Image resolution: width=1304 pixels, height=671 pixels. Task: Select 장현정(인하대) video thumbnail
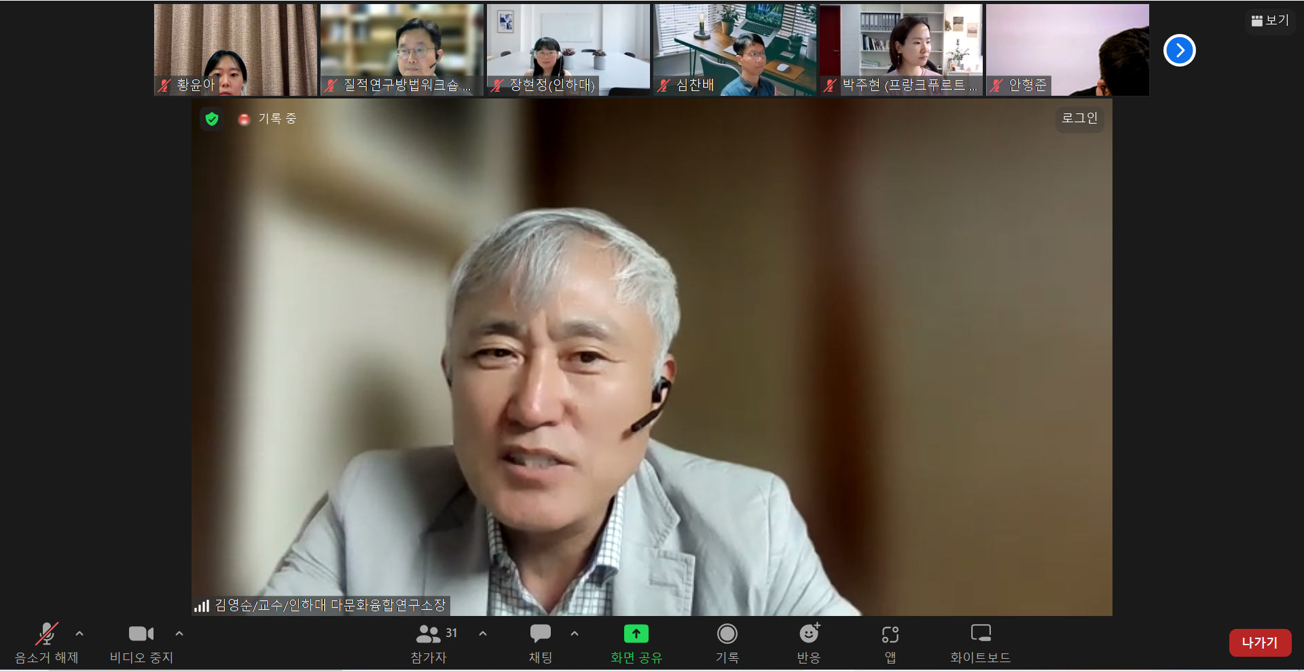pos(568,50)
